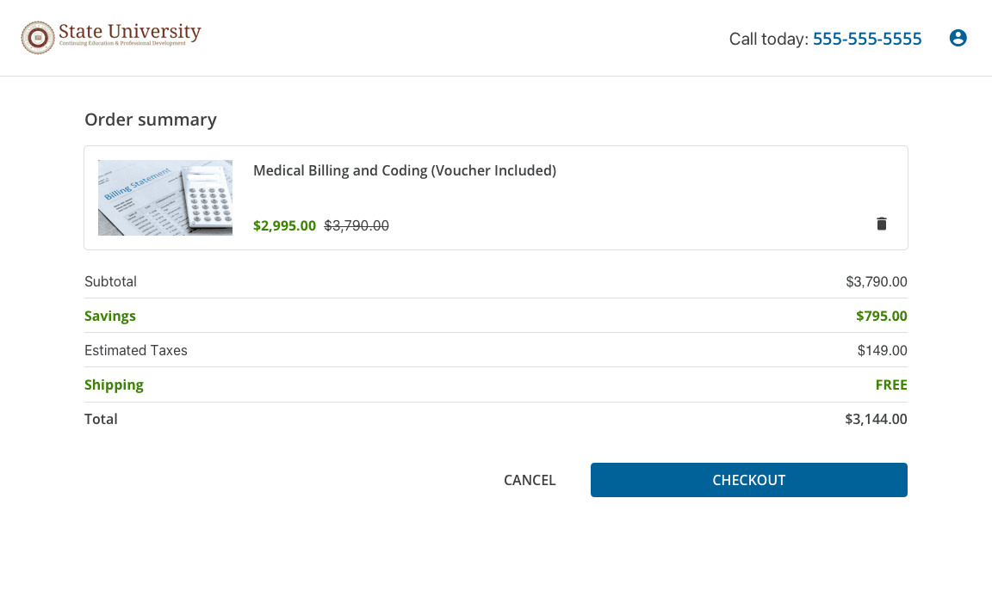Click the Estimated Taxes amount
This screenshot has width=992, height=615.
click(x=882, y=350)
